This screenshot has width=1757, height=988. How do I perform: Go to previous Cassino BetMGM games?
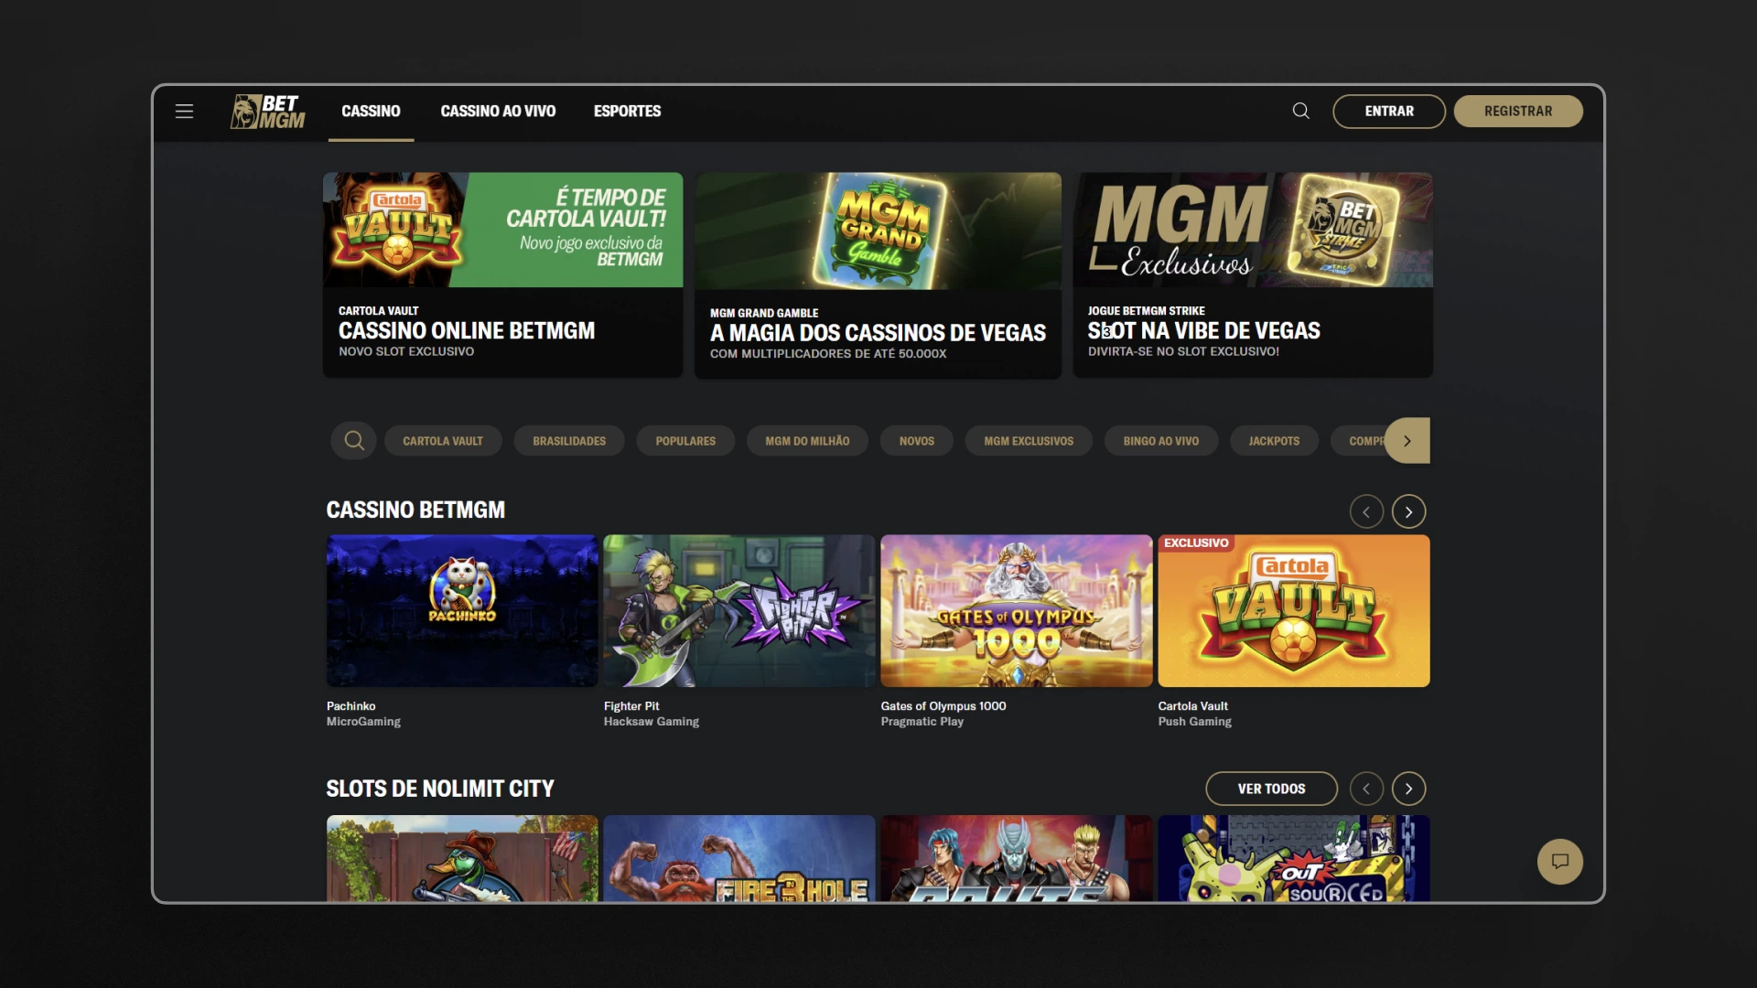pos(1366,511)
